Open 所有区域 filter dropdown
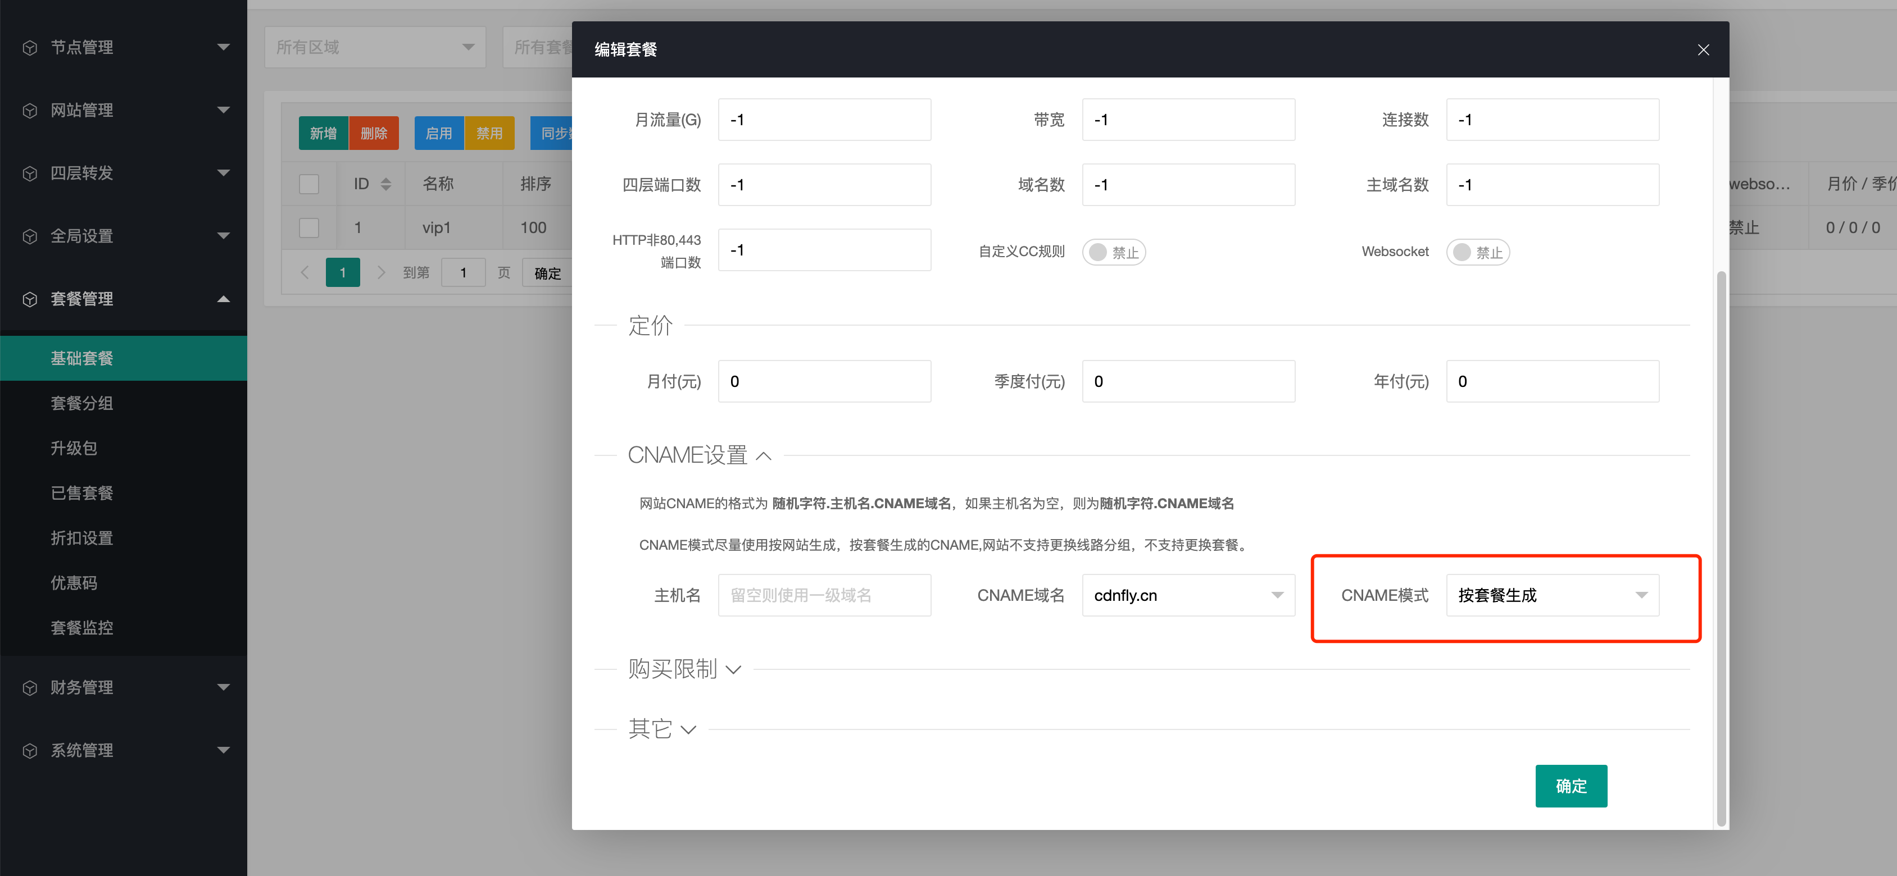Viewport: 1897px width, 876px height. coord(375,47)
